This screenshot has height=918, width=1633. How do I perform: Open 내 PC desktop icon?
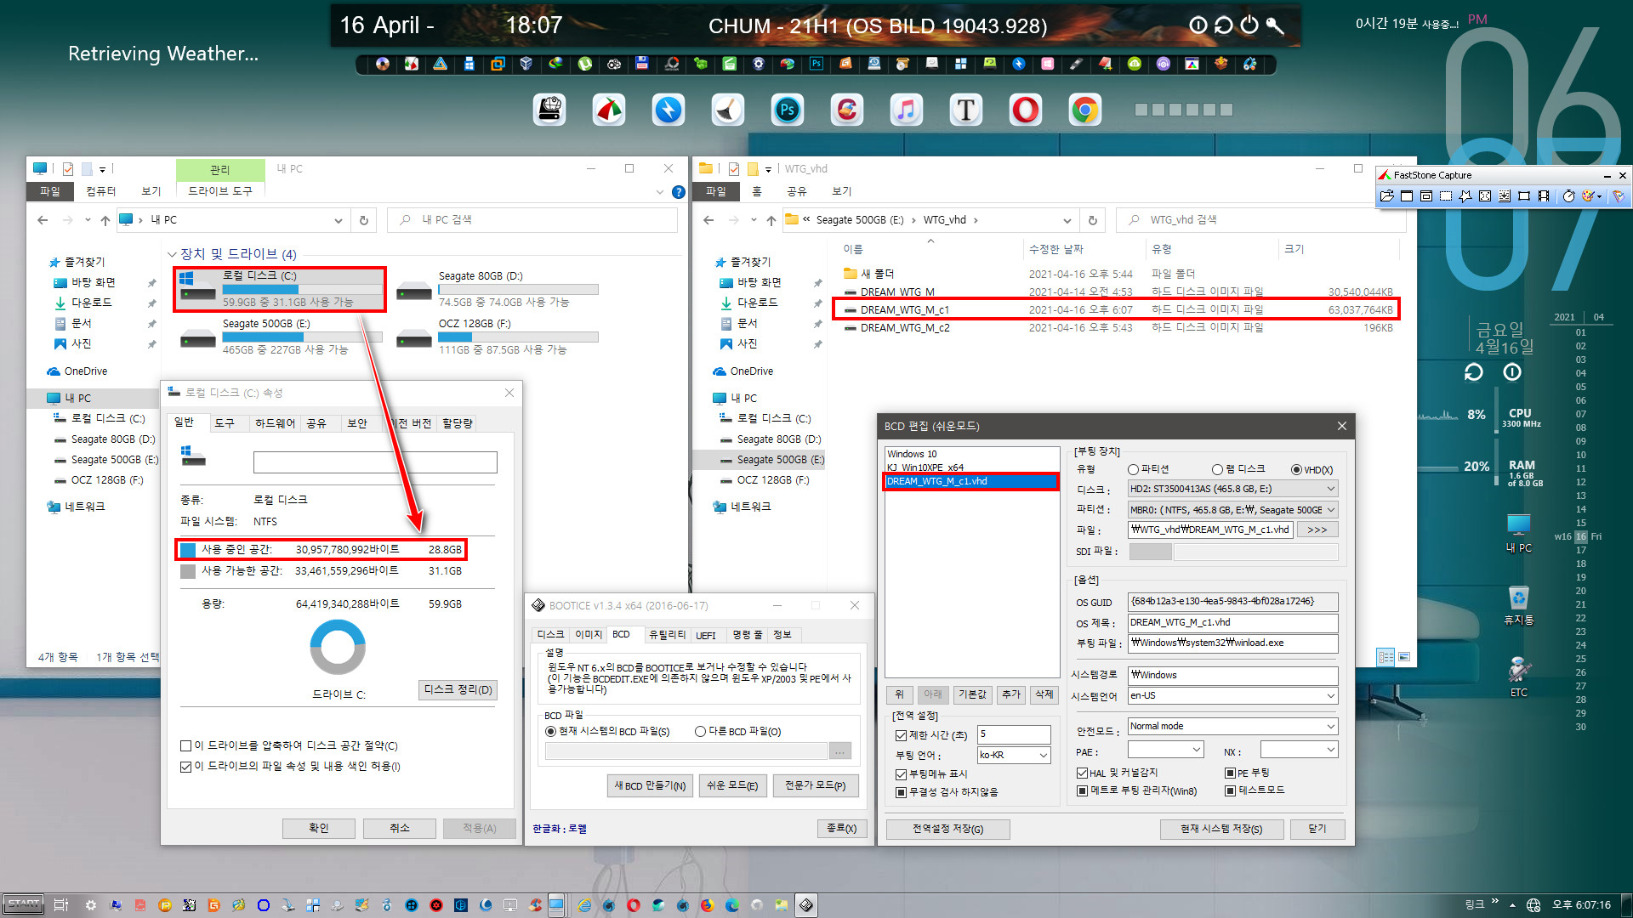[1518, 533]
